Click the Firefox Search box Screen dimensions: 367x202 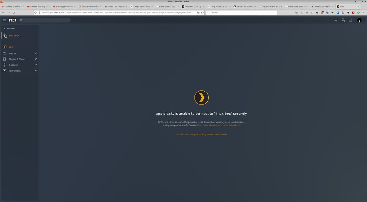pyautogui.click(x=241, y=13)
